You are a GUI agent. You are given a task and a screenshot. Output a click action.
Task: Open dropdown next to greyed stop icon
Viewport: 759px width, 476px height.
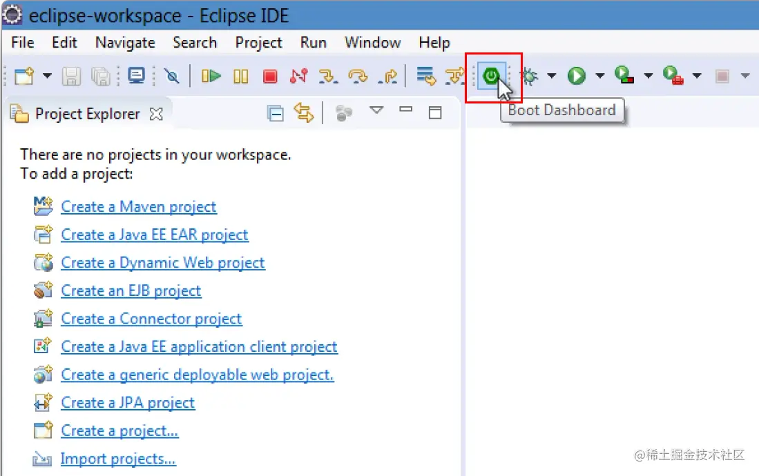[x=745, y=75]
